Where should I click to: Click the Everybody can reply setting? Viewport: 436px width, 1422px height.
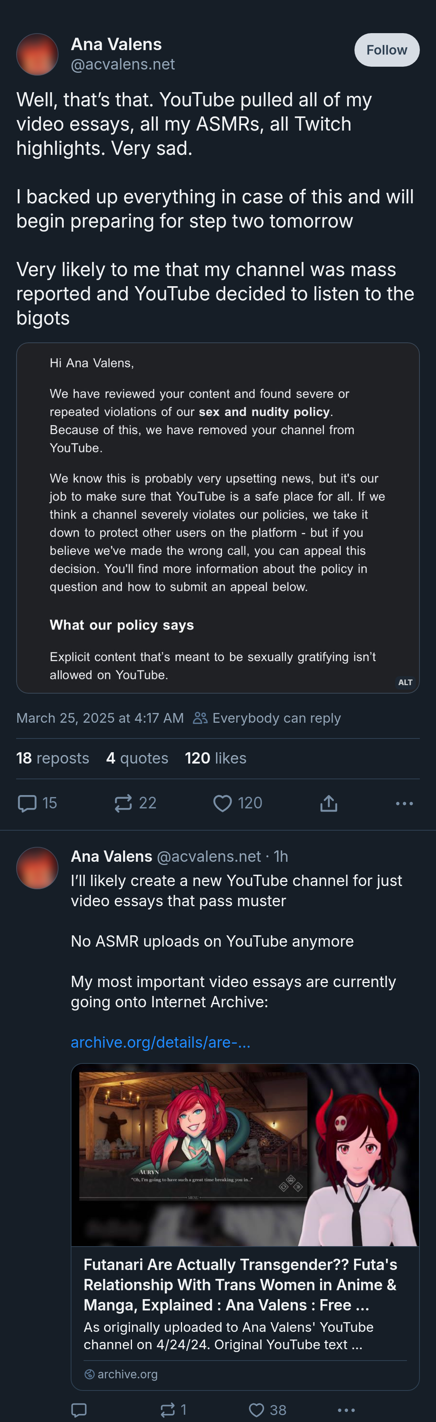pyautogui.click(x=267, y=718)
